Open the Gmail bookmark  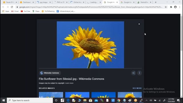pyautogui.click(x=15, y=11)
